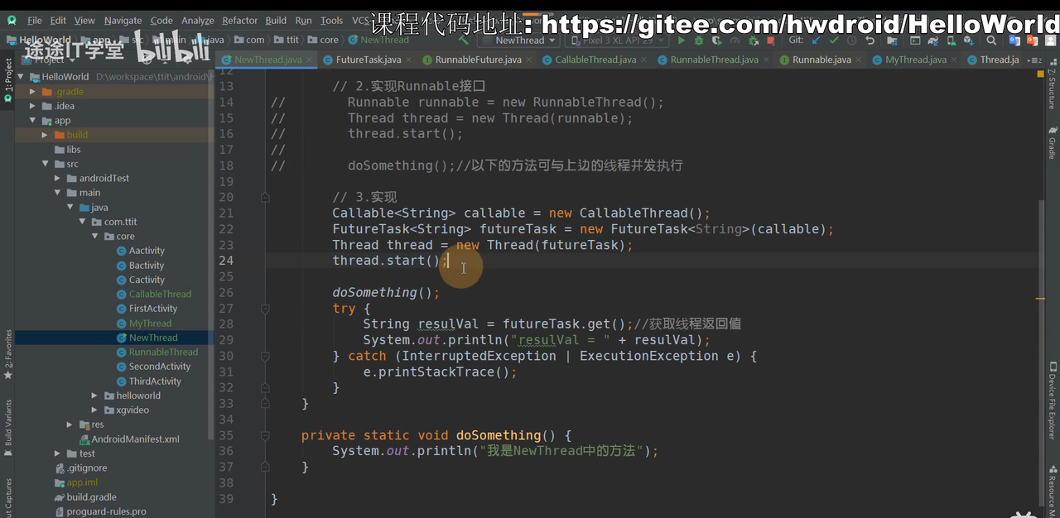This screenshot has height=518, width=1060.
Task: Click the yellow inspection indicator above scrollbar
Action: [1040, 74]
